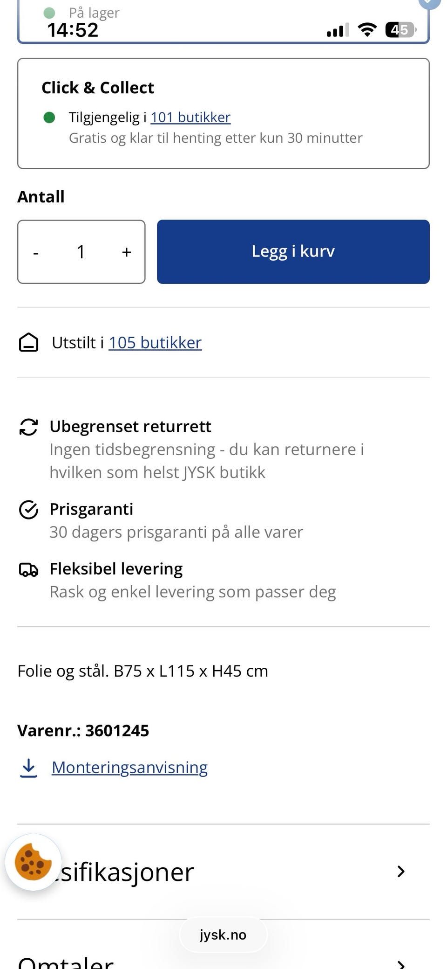Decrease quantity with the minus button

36,252
